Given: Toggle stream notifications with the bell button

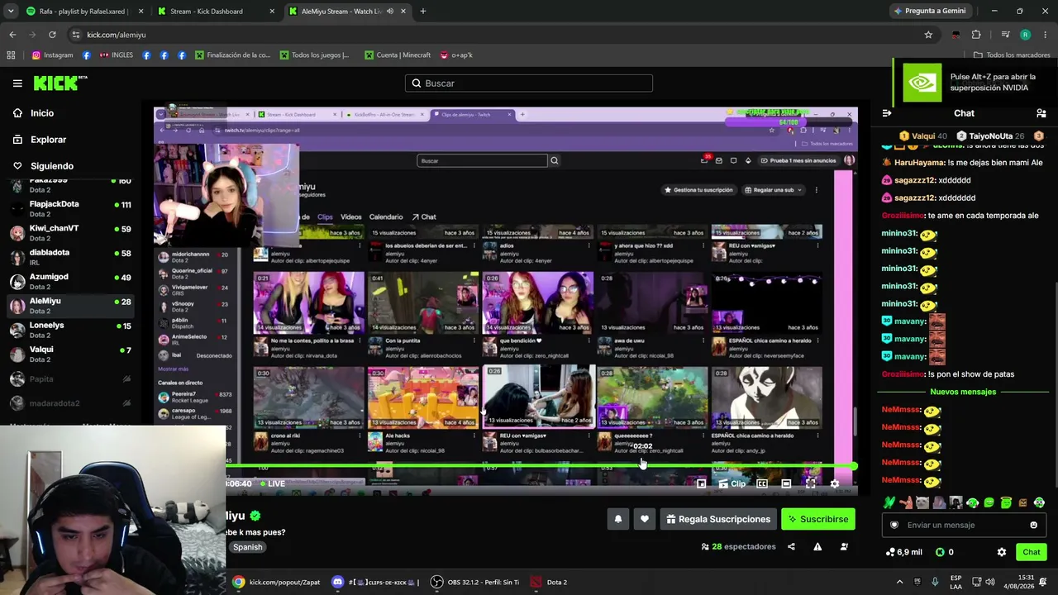Looking at the screenshot, I should pos(617,519).
